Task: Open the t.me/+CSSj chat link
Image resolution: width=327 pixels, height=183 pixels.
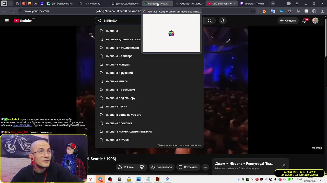Action: tap(22, 125)
